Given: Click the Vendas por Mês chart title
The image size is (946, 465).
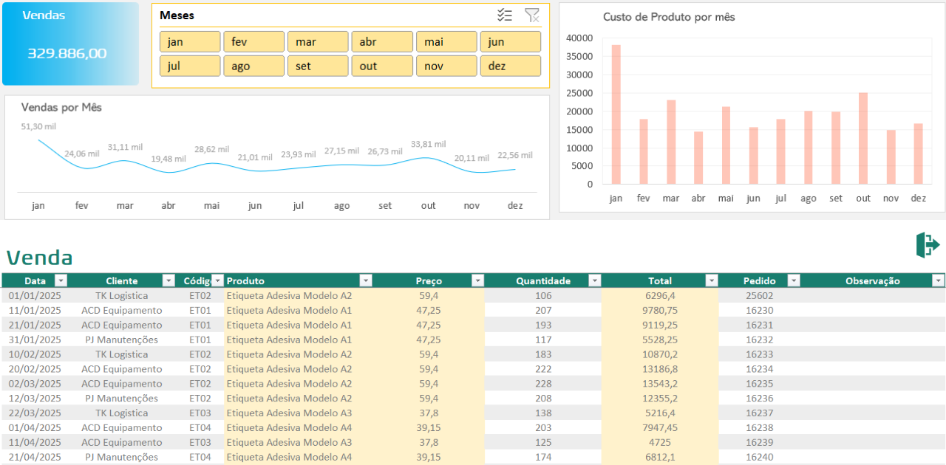Looking at the screenshot, I should [61, 108].
